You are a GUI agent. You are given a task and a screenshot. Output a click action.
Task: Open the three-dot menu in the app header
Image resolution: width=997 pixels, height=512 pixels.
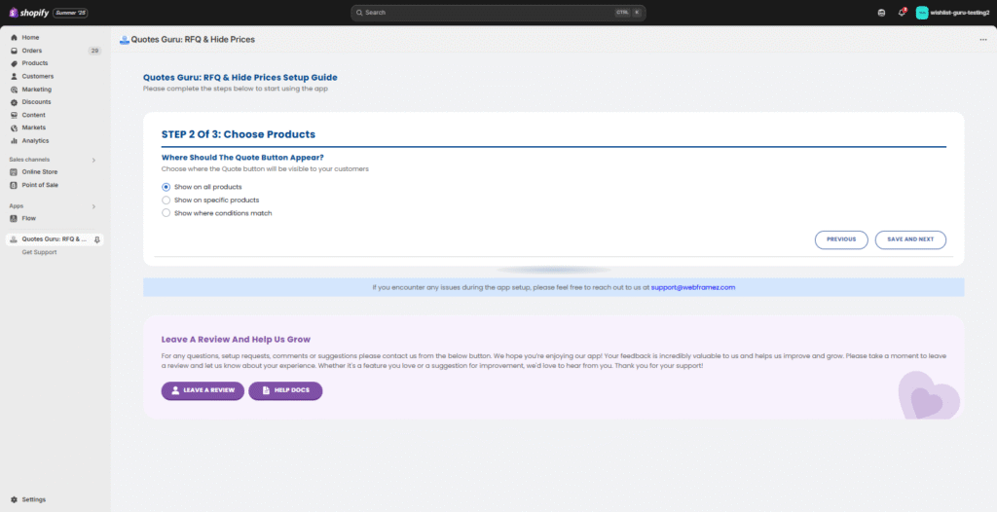coord(983,40)
